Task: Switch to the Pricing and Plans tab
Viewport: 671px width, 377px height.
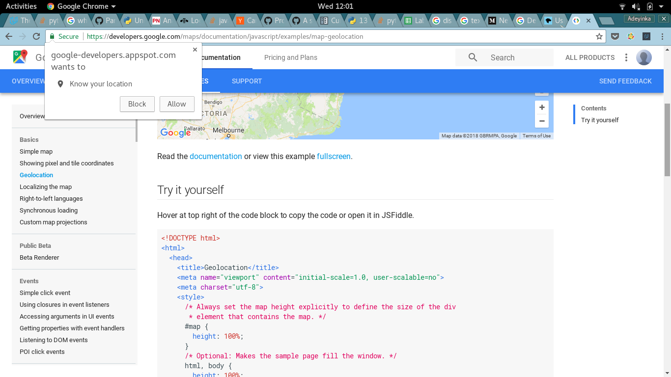Action: click(290, 57)
